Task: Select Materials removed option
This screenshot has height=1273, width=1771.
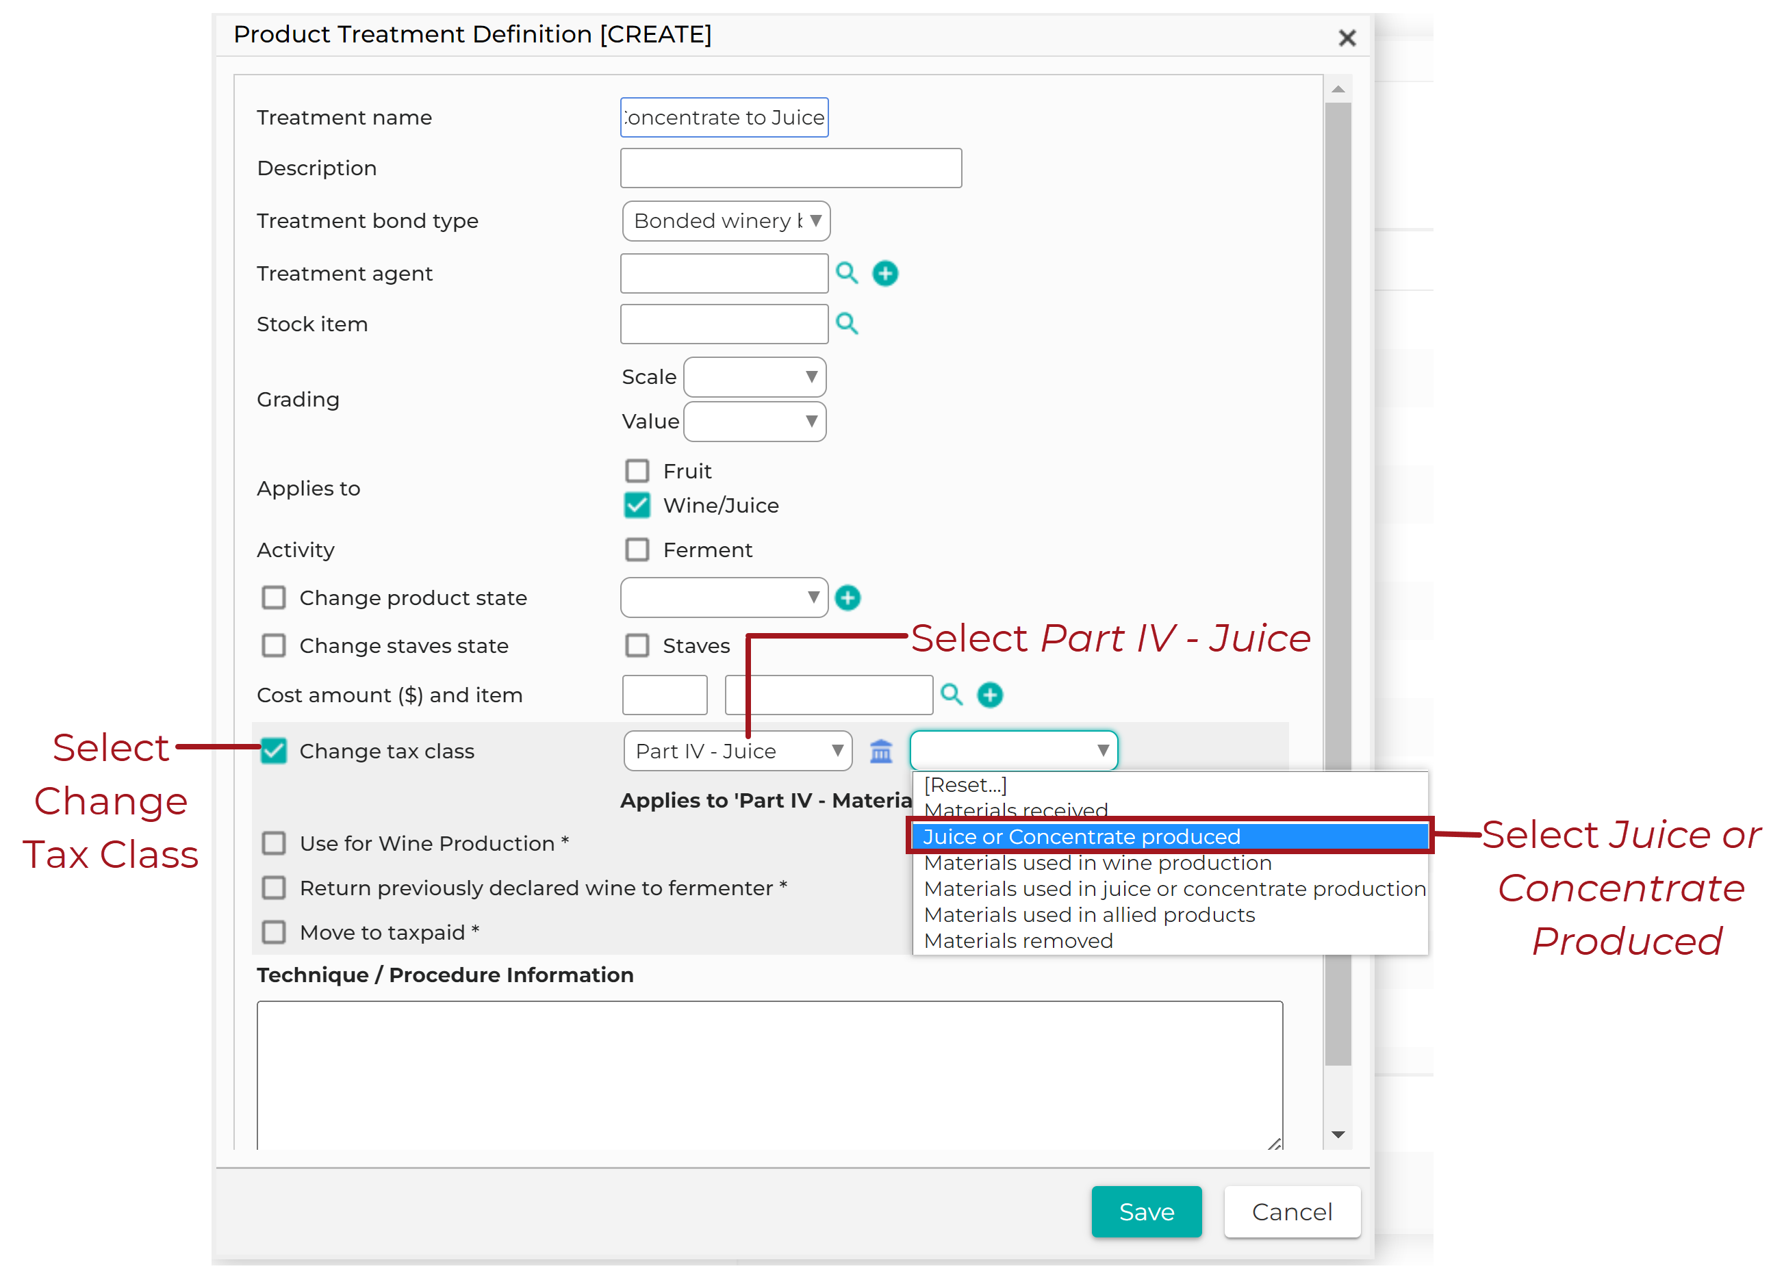Action: pos(1171,940)
